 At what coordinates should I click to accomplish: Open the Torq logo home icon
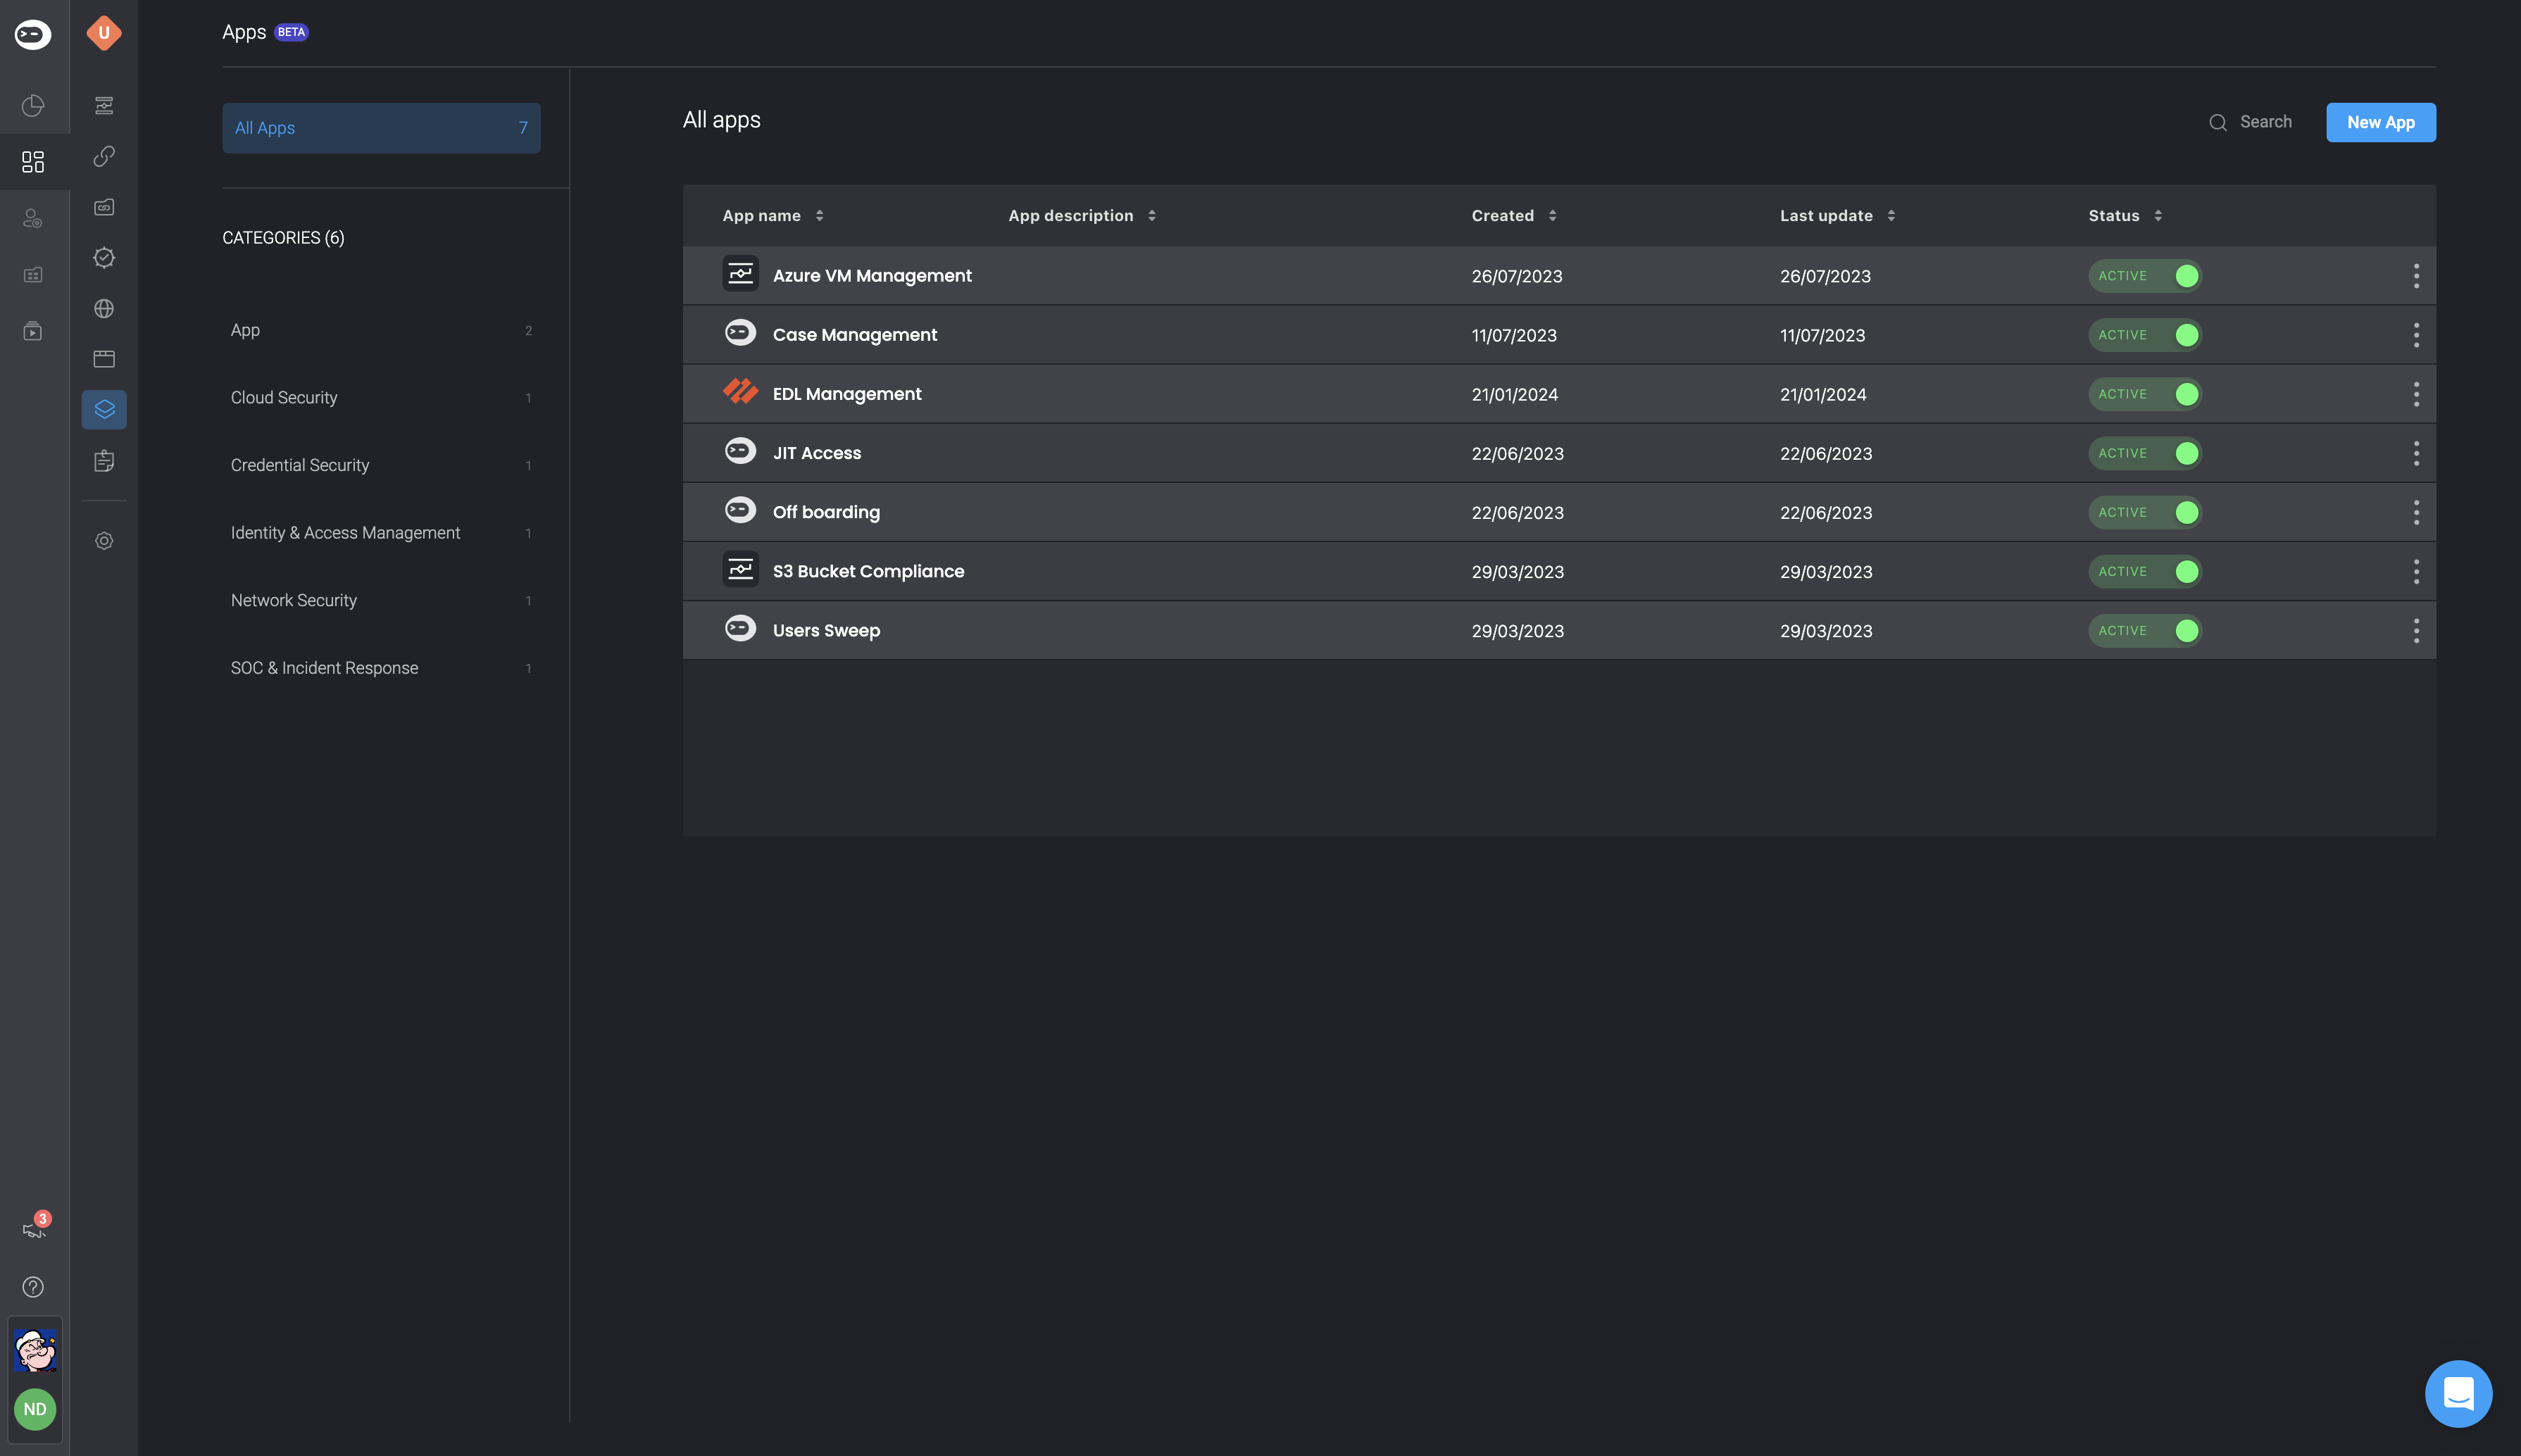33,34
